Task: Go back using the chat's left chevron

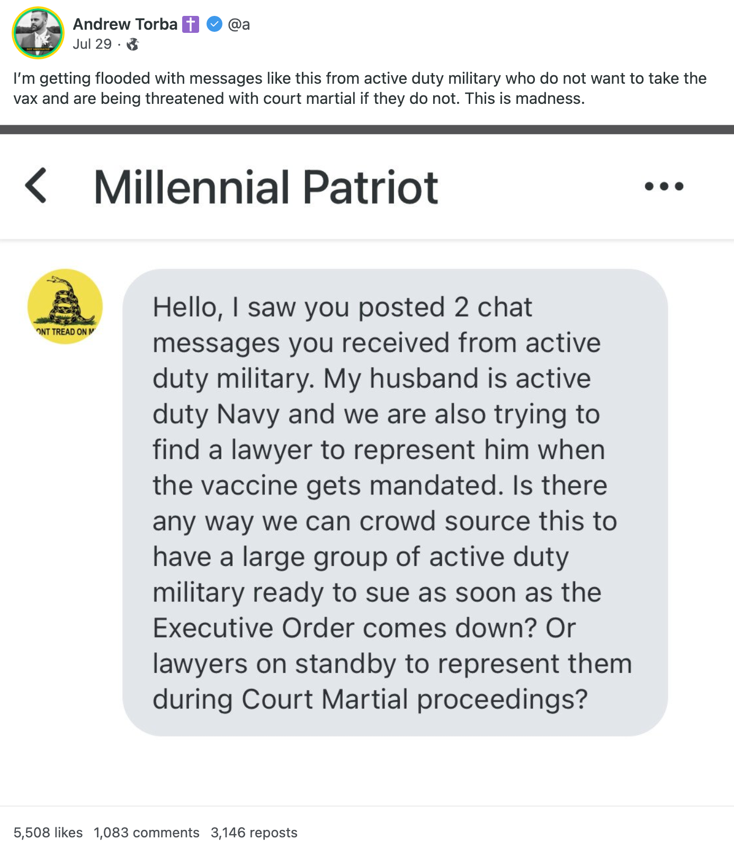Action: point(36,185)
